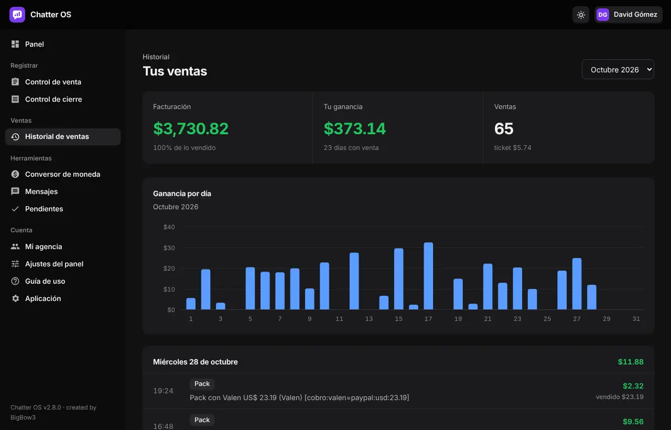
Task: Open the Mensajes section
Action: coord(63,191)
